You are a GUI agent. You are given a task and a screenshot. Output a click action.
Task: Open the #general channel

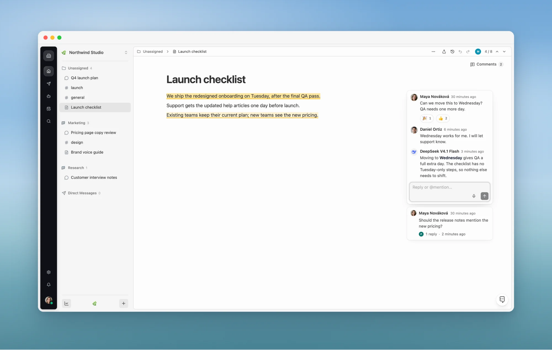tap(95, 98)
